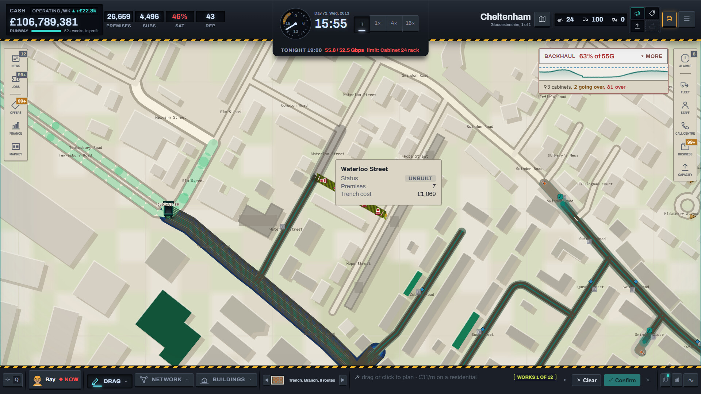Open the Jobs panel icon
This screenshot has width=701, height=394.
pyautogui.click(x=16, y=81)
